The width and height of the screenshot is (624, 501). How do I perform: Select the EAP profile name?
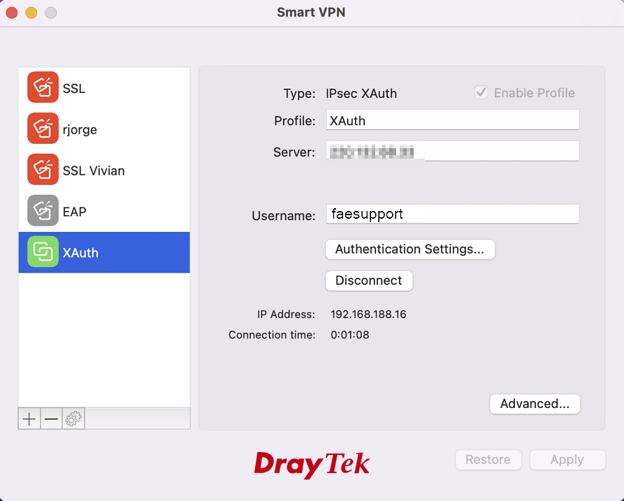click(74, 212)
